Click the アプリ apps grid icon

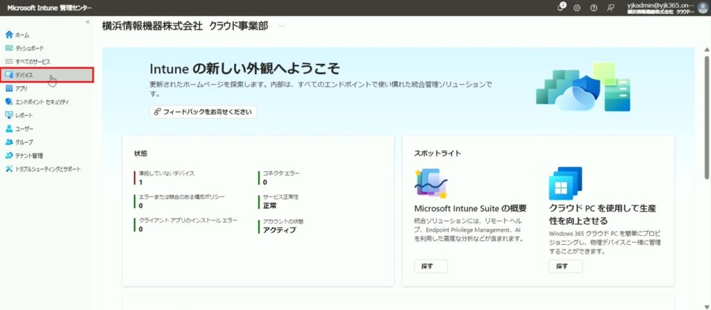pos(9,88)
